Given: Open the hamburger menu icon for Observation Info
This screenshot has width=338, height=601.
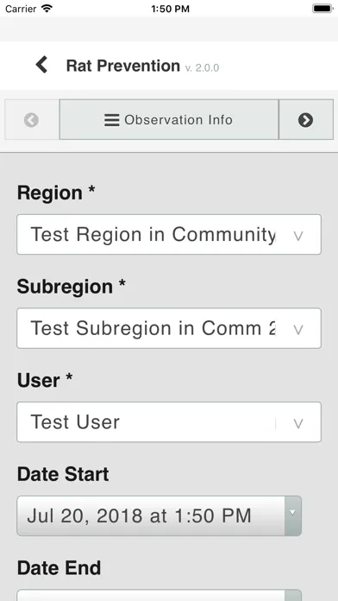Looking at the screenshot, I should (112, 120).
